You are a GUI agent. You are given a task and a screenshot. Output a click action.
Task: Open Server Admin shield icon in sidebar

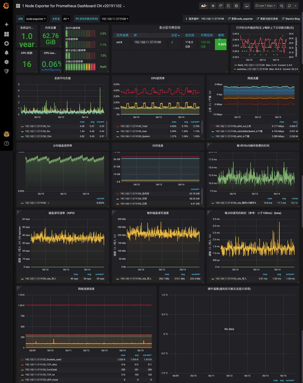pyautogui.click(x=6, y=71)
